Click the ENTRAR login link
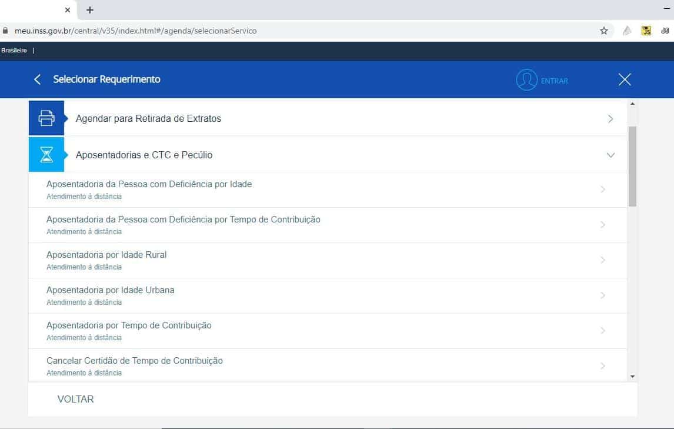Image resolution: width=674 pixels, height=429 pixels. 554,81
